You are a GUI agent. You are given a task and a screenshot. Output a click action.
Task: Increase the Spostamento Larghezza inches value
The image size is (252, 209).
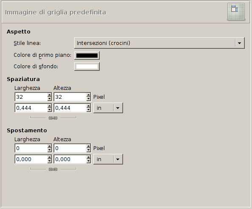(x=50, y=157)
